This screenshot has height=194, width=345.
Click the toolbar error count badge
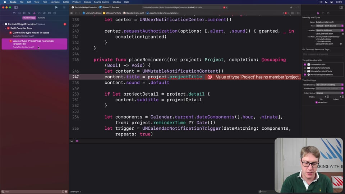coord(225,7)
